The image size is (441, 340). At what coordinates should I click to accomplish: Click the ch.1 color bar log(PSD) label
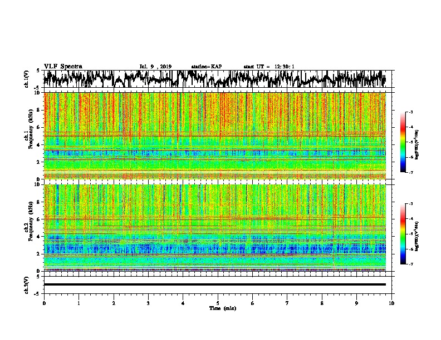click(417, 144)
